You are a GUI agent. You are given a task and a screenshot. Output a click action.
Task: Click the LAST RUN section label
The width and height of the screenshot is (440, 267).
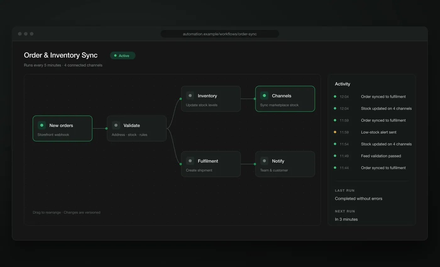coord(345,191)
